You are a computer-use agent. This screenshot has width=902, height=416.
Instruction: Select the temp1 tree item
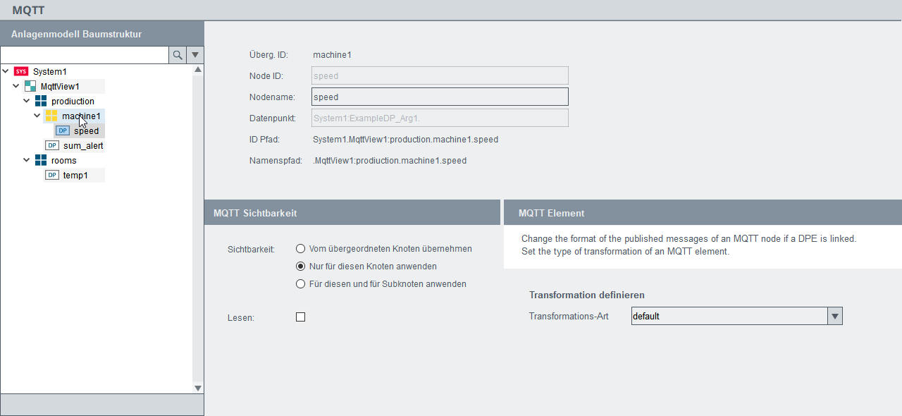[75, 175]
